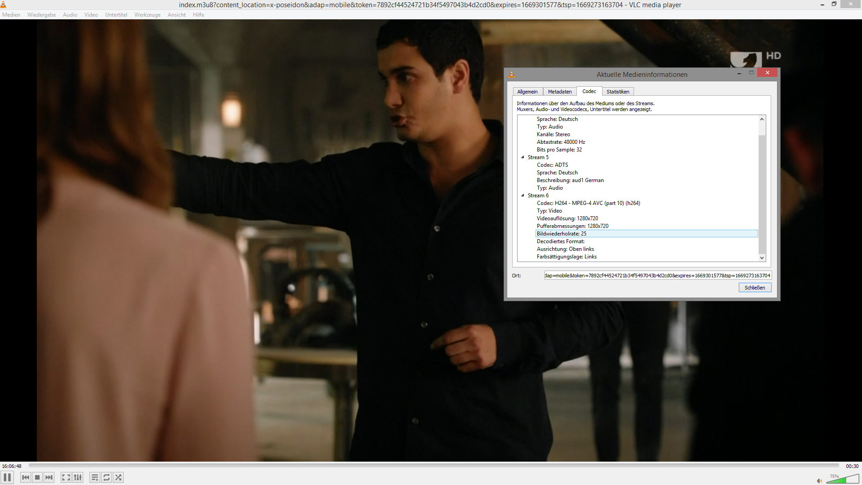
Task: Select the Beschreibung: aud1 German row
Action: coord(570,180)
